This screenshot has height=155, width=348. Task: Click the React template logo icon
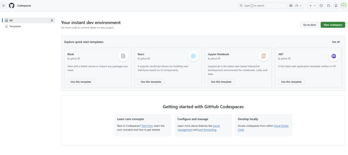point(193,56)
